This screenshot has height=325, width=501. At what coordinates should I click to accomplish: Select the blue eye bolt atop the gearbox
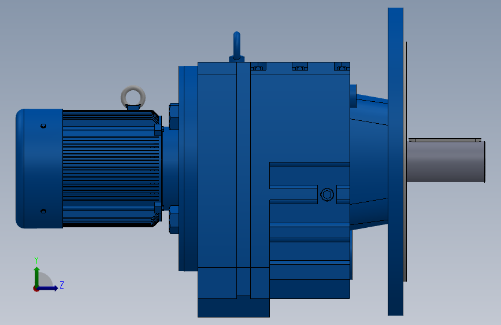[237, 46]
